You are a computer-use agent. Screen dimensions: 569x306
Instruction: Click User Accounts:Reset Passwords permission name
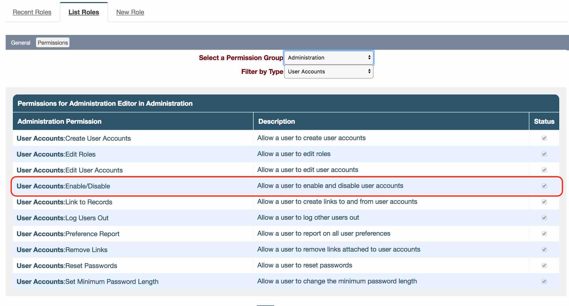[x=67, y=266]
